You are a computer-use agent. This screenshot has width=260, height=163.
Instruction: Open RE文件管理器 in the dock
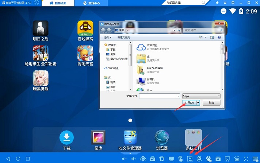(130, 137)
